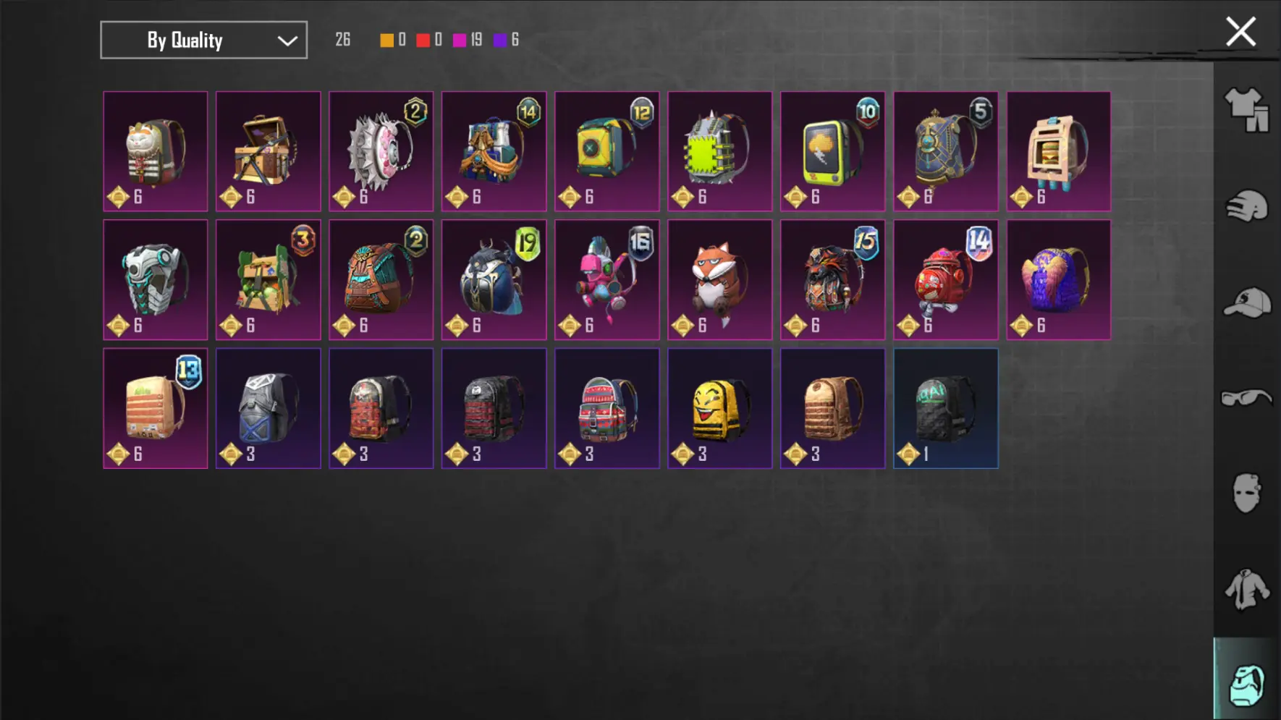Image resolution: width=1281 pixels, height=720 pixels.
Task: Expand sort options via chevron arrow
Action: [x=287, y=41]
